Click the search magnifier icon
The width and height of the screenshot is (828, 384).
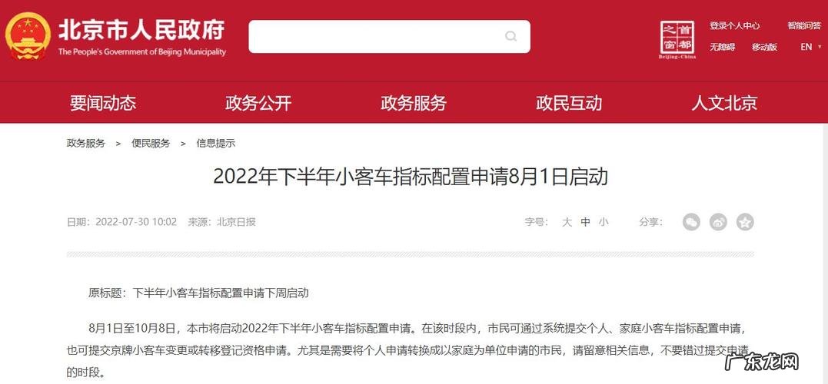[510, 36]
